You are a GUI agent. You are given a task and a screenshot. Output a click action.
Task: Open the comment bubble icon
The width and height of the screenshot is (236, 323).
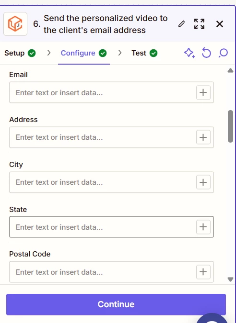[223, 53]
